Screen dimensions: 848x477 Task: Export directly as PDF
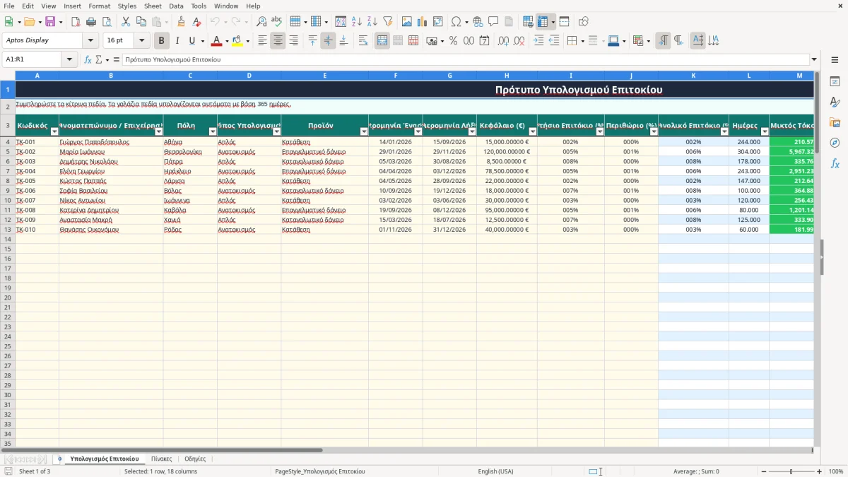point(76,22)
